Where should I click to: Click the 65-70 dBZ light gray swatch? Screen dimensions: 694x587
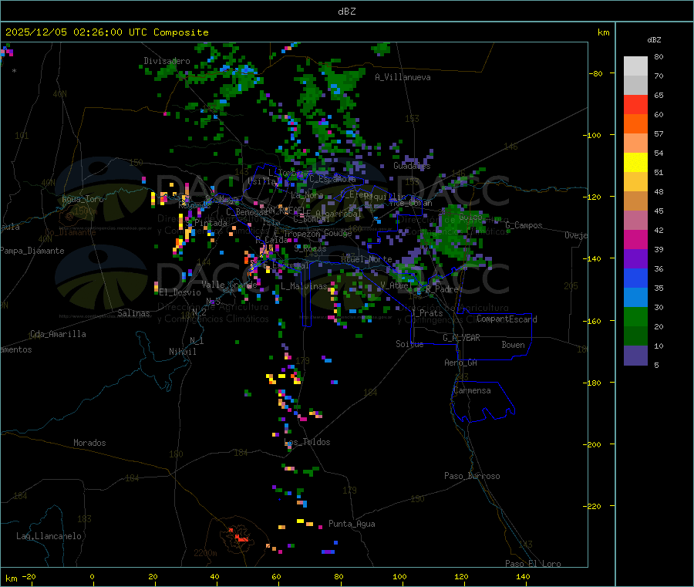[635, 85]
